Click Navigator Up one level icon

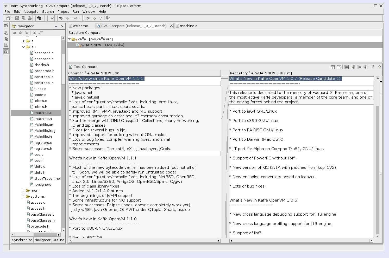click(27, 33)
